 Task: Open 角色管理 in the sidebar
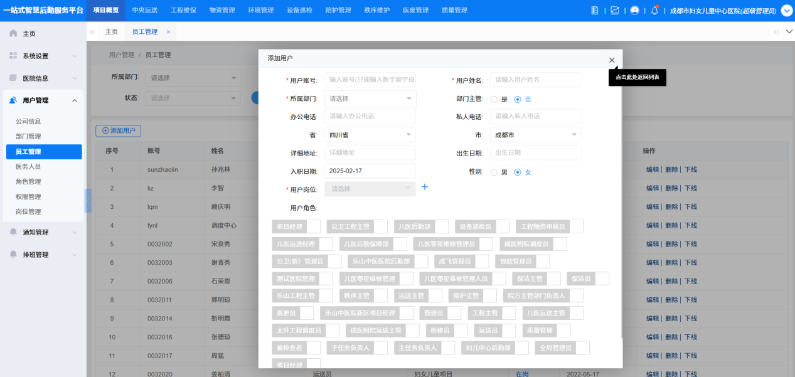28,181
